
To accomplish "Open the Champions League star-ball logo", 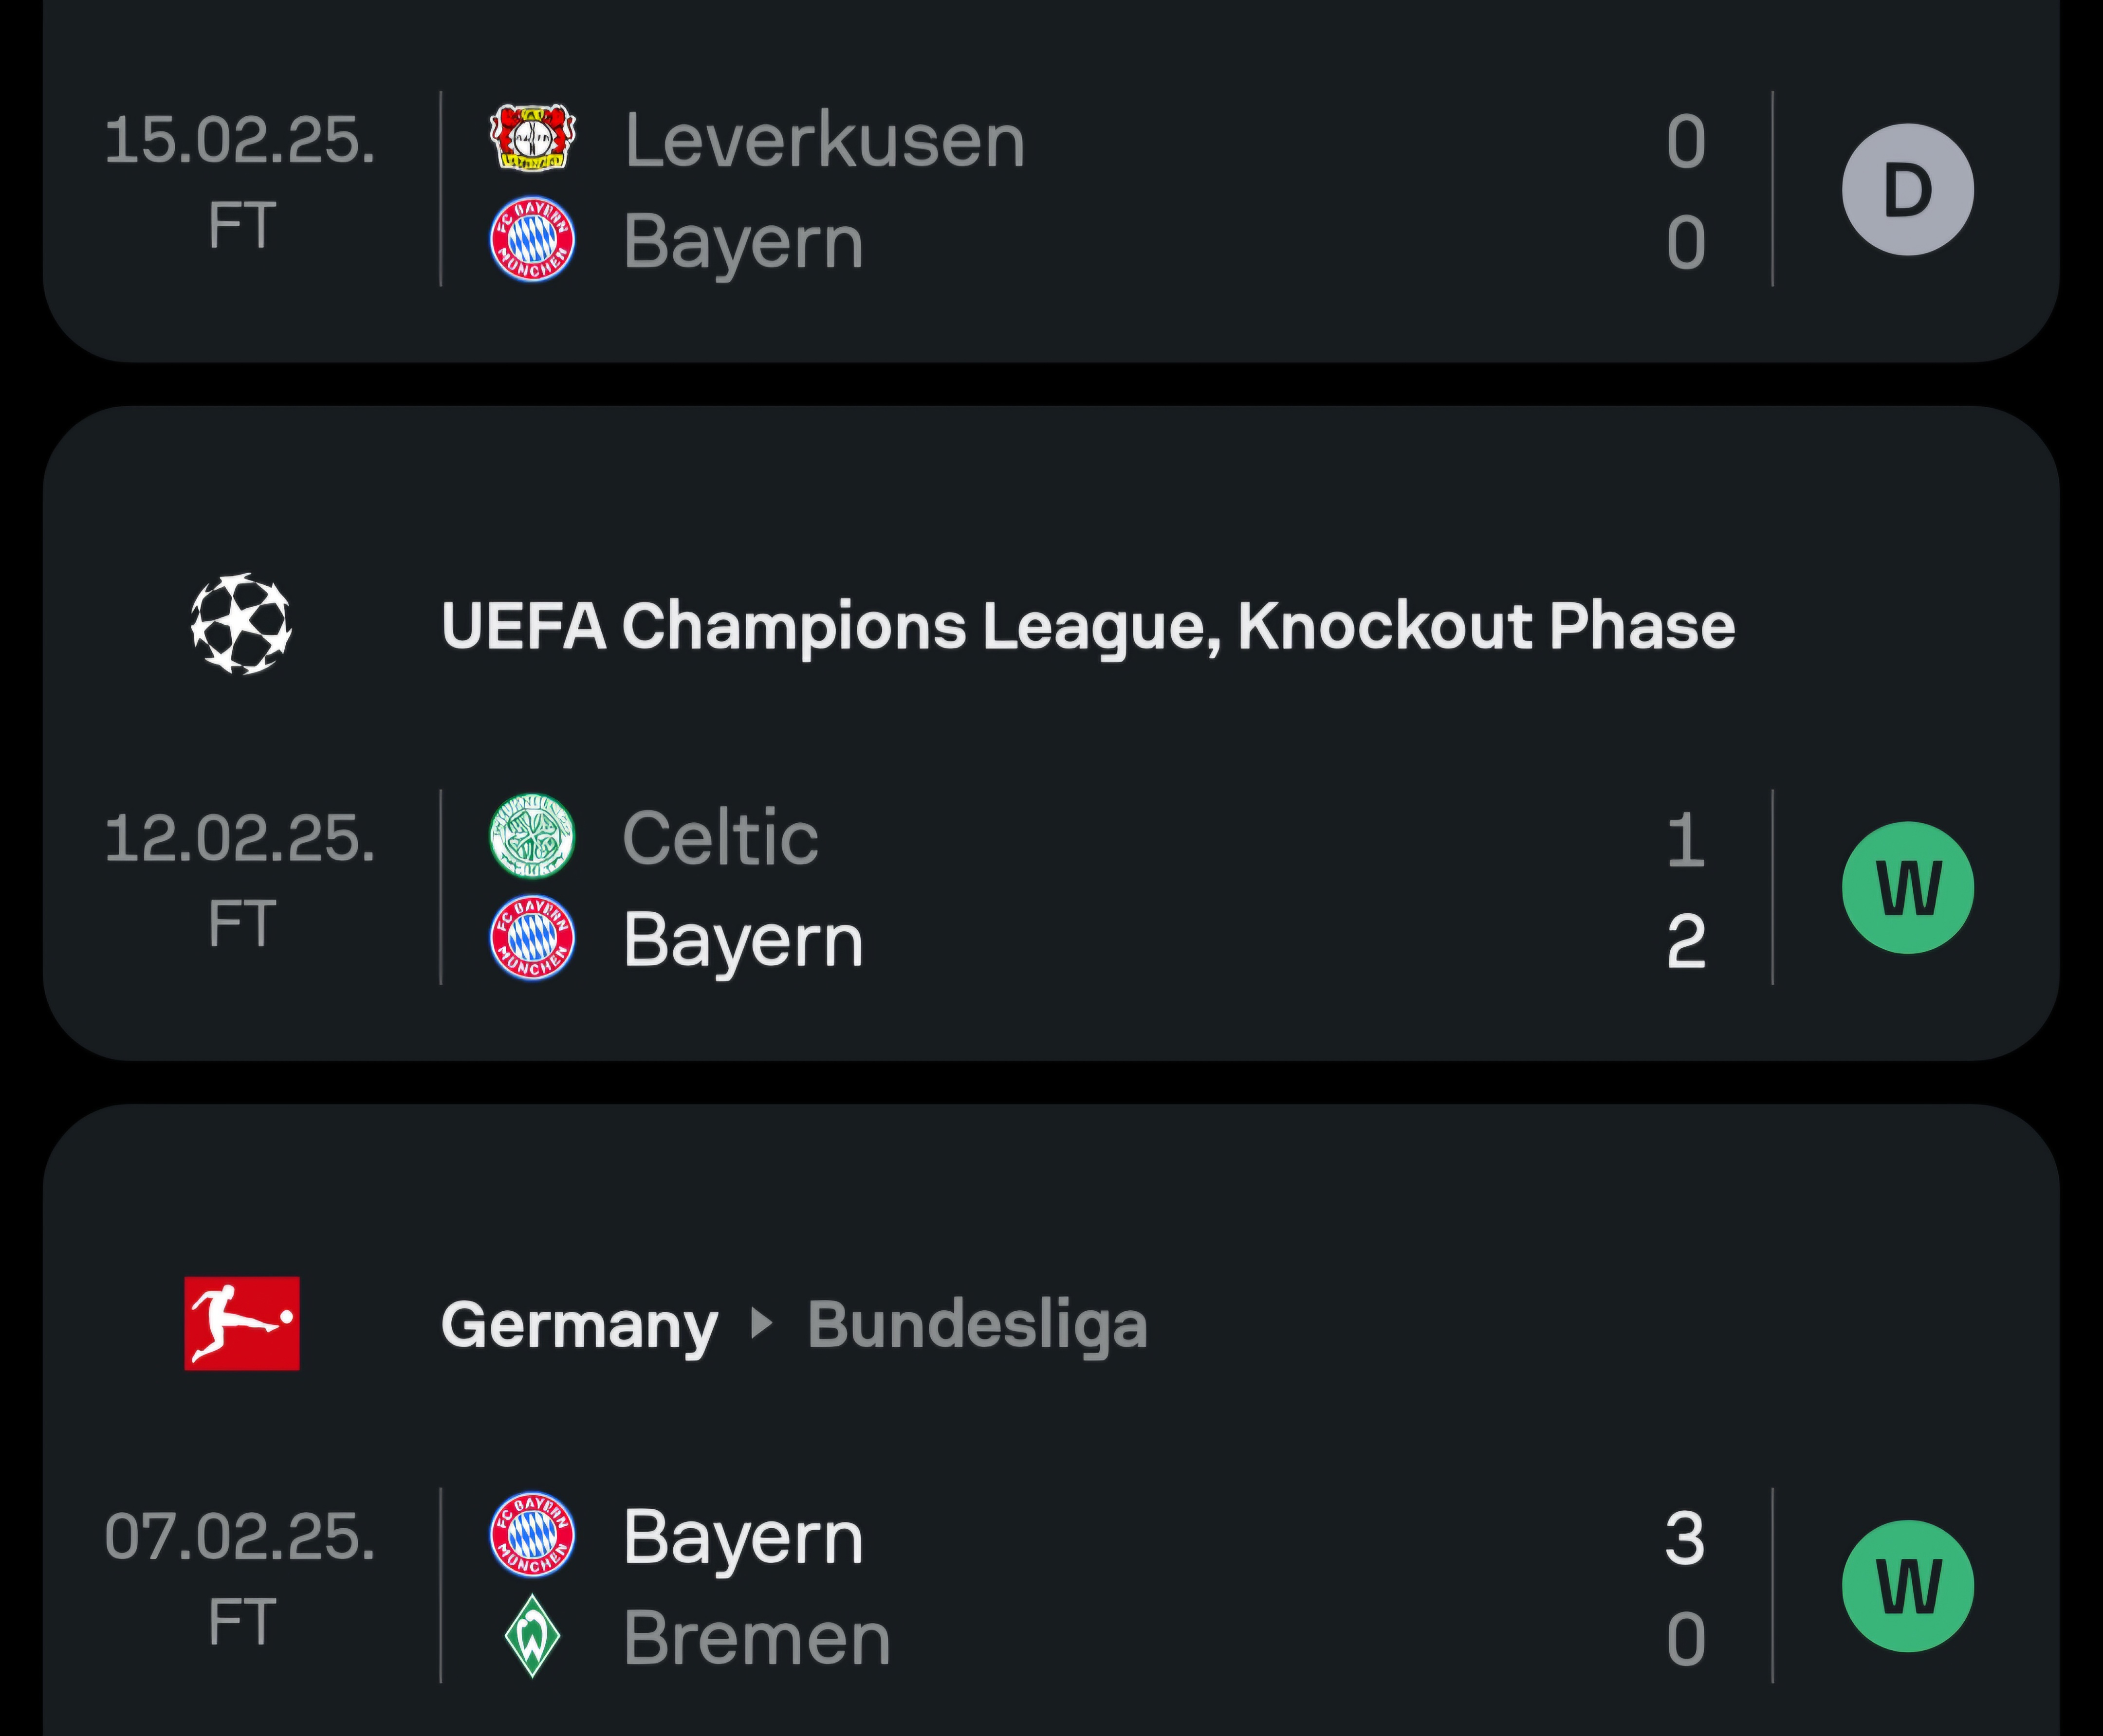I will coord(241,624).
